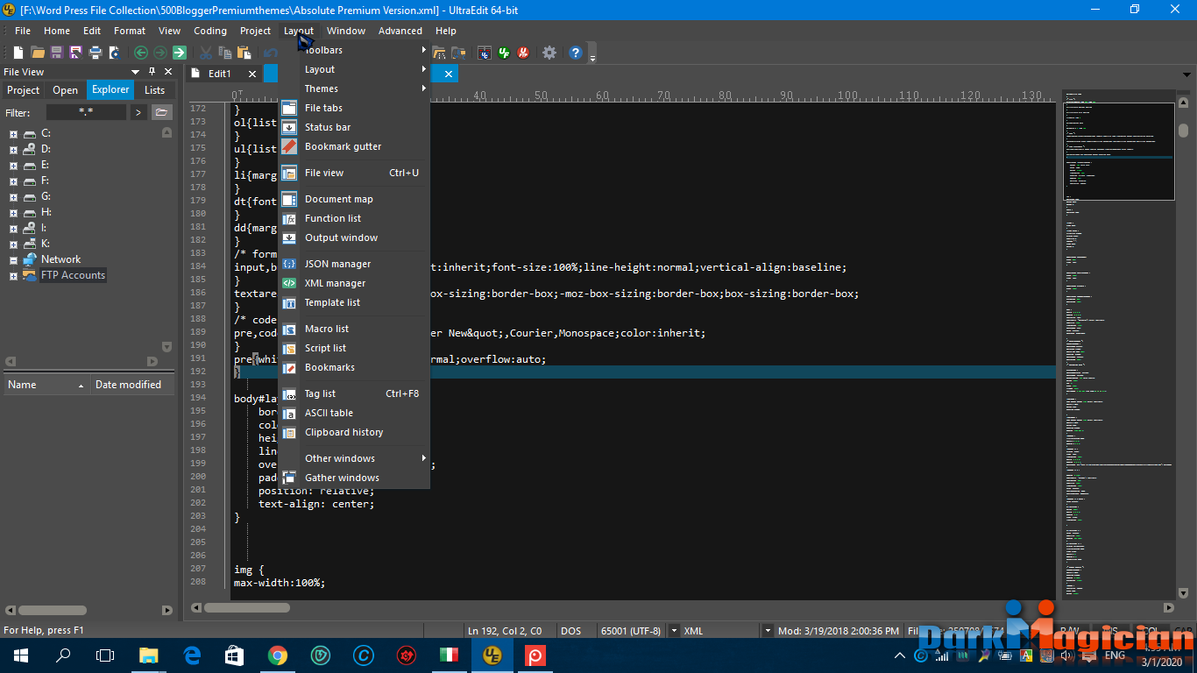Click the Open file folder icon
The height and width of the screenshot is (673, 1197).
38,53
